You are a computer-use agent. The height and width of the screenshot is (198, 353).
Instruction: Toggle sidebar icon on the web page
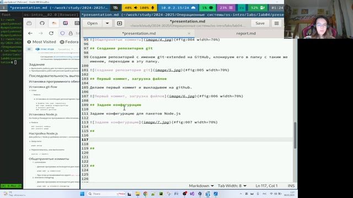29,49
